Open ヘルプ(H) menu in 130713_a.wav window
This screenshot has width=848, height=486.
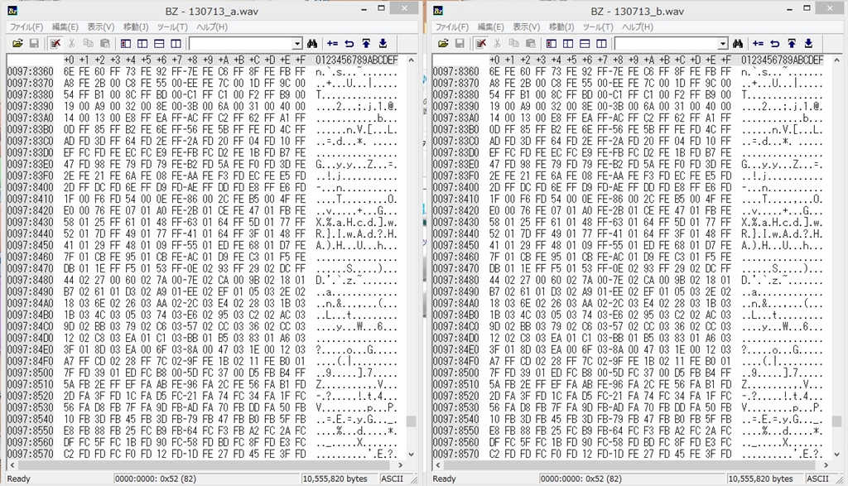point(212,26)
